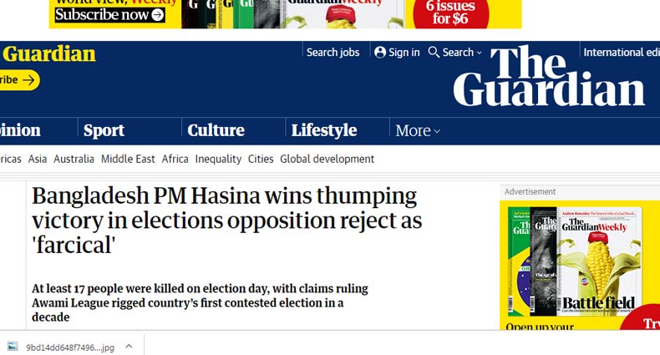Click the Search magnifier icon
Screen dimensions: 660x355
tap(434, 53)
